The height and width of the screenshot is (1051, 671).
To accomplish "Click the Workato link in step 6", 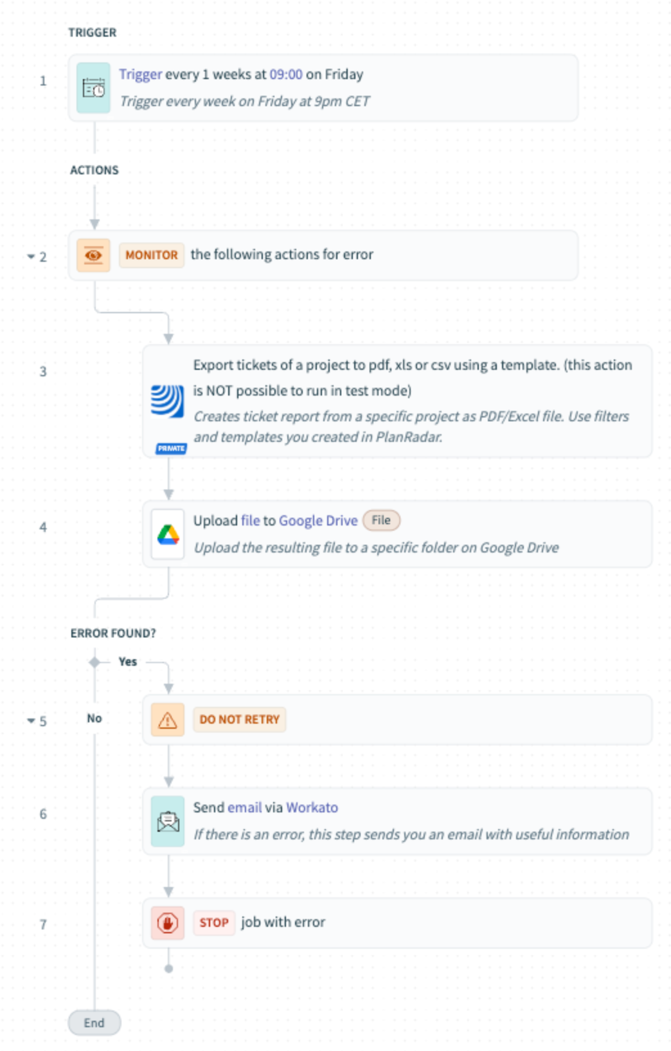I will [x=312, y=807].
